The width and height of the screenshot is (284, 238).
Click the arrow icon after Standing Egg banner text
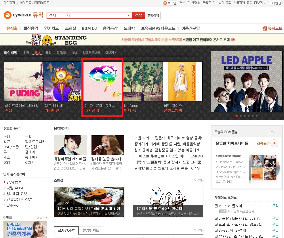[233, 39]
